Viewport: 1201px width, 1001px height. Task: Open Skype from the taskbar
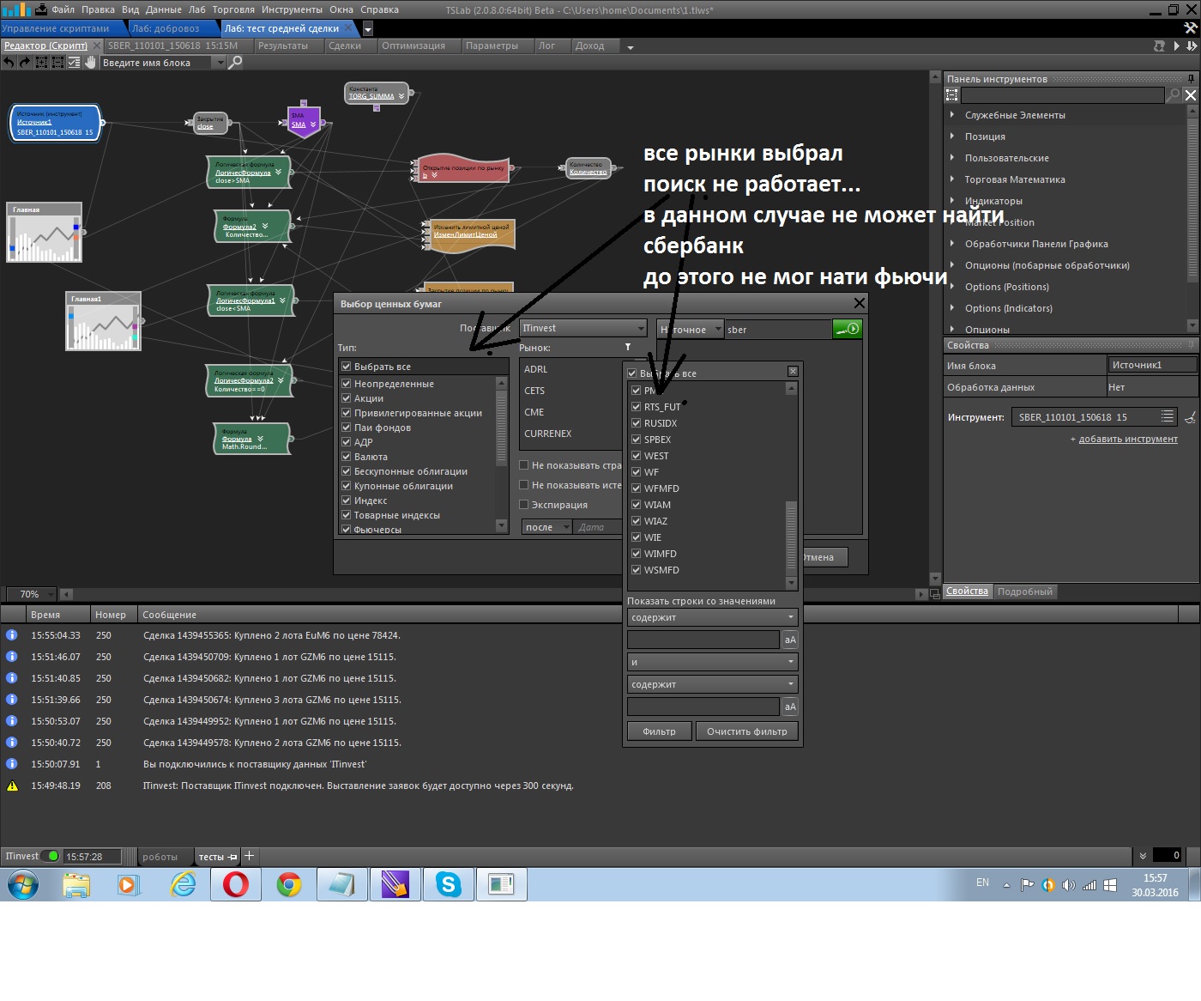pyautogui.click(x=448, y=884)
